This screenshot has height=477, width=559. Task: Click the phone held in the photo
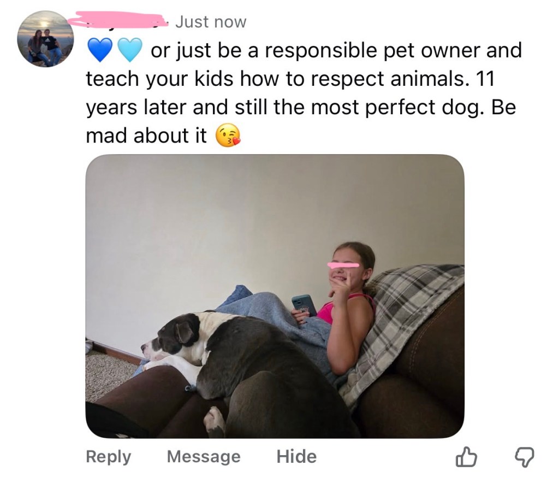(x=304, y=305)
